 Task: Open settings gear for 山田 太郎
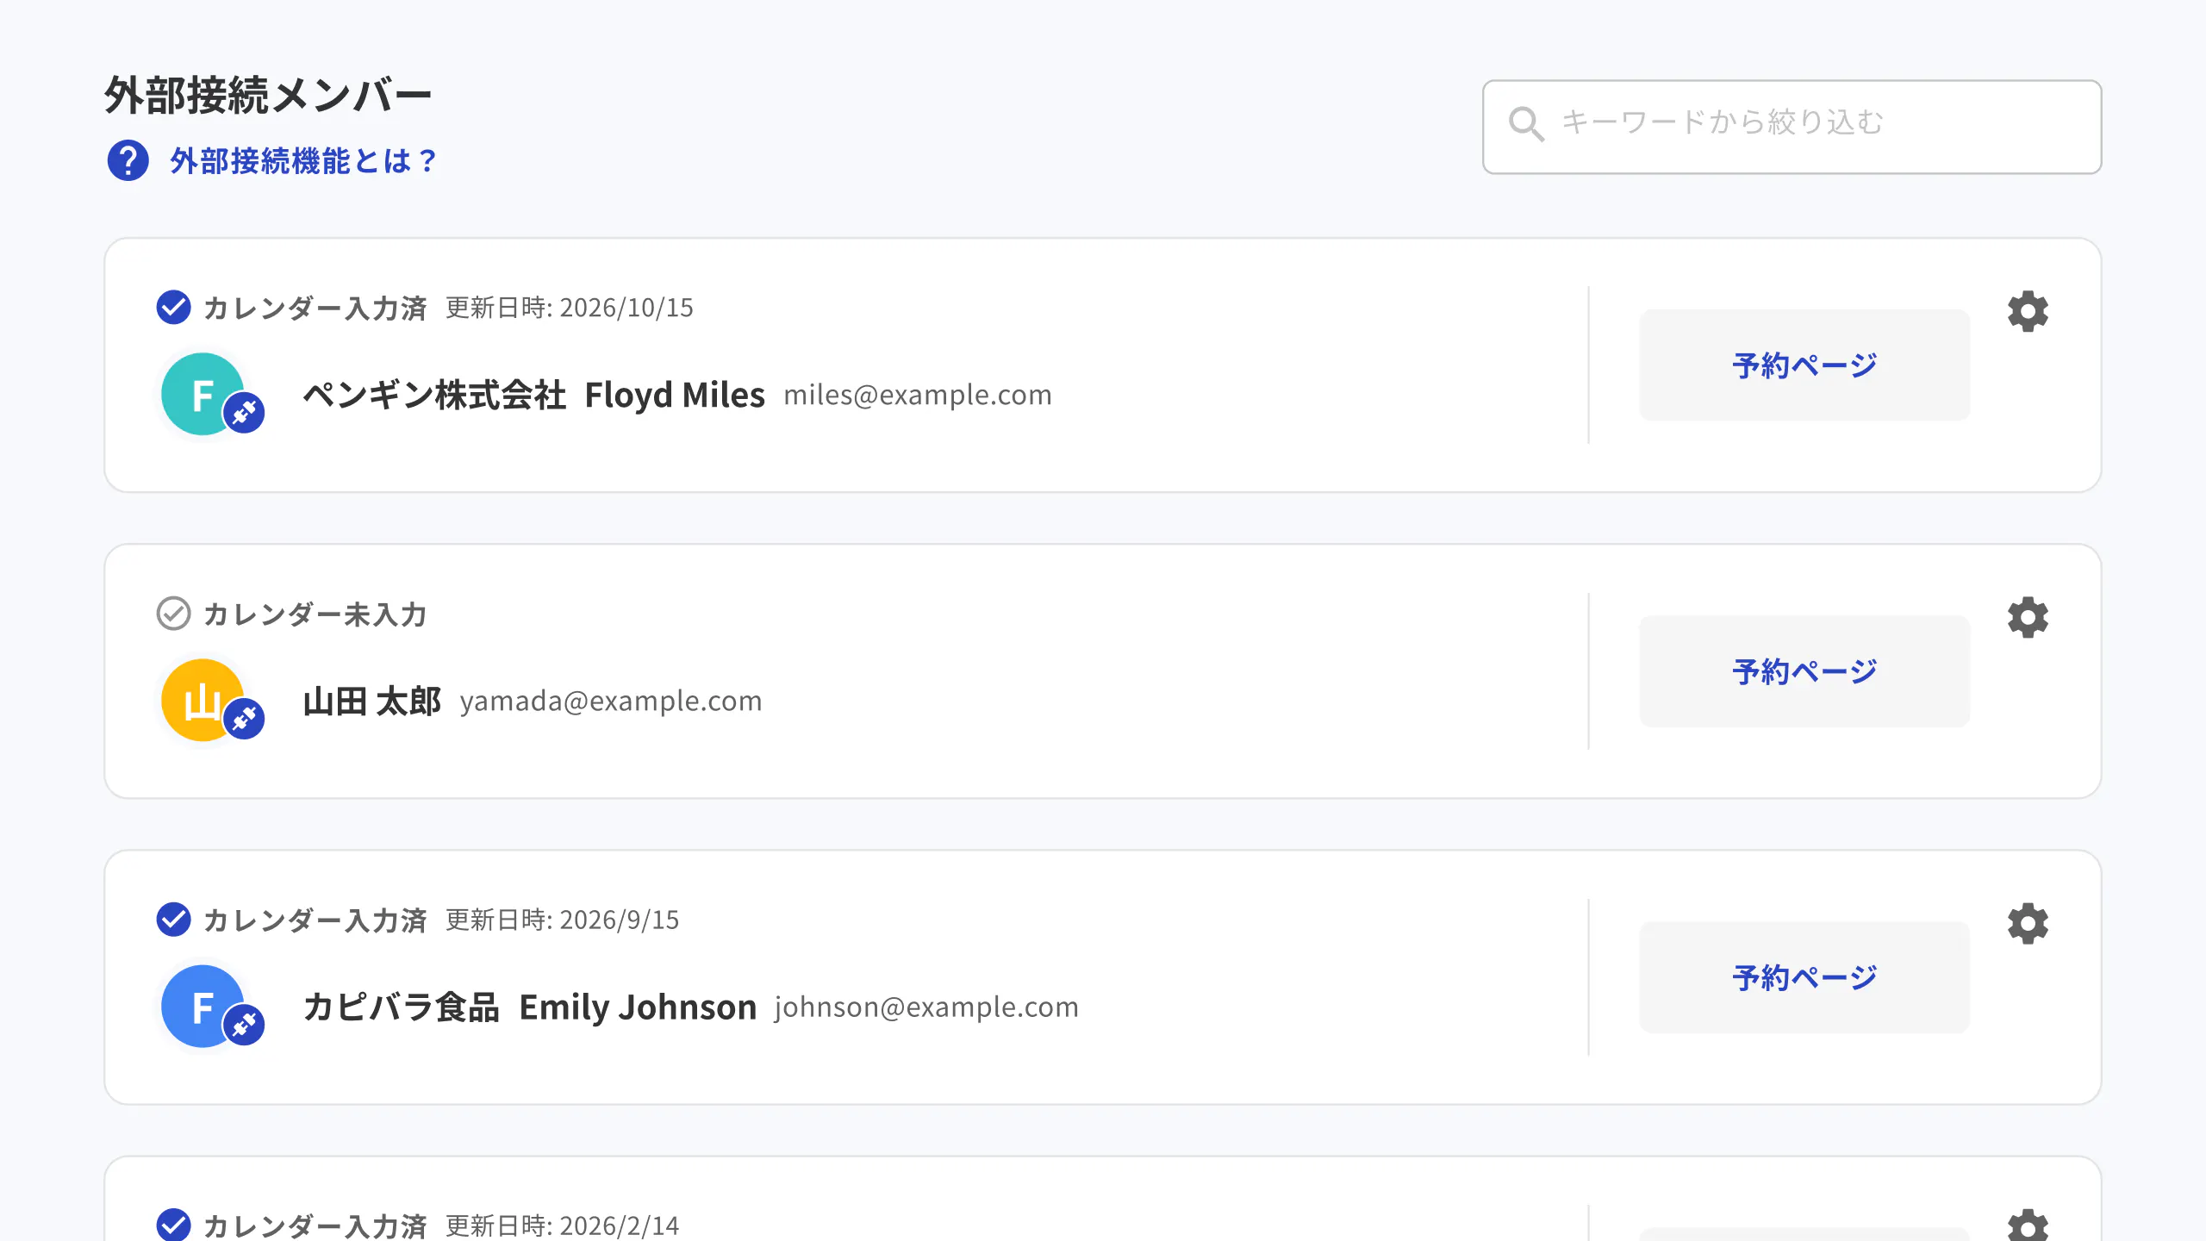pos(2028,617)
